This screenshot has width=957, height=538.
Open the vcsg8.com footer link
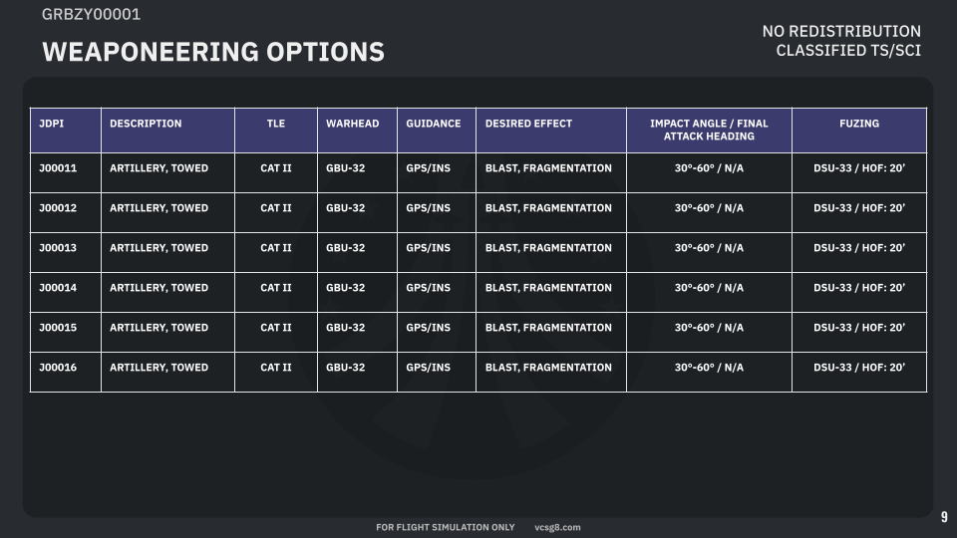point(557,527)
